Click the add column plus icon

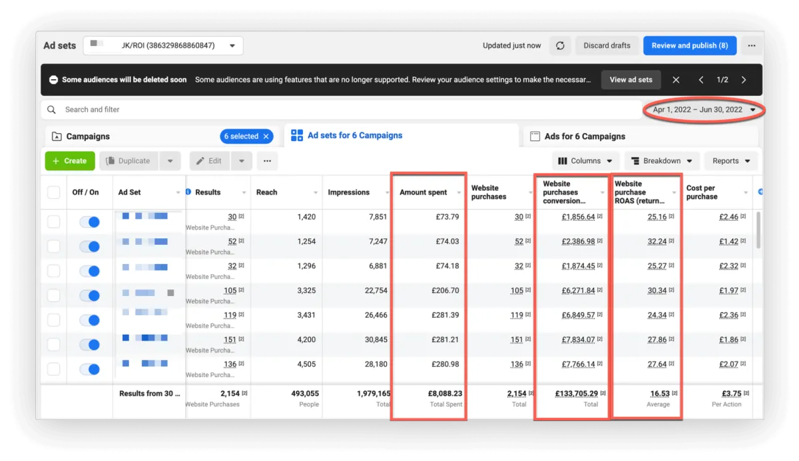(x=760, y=192)
